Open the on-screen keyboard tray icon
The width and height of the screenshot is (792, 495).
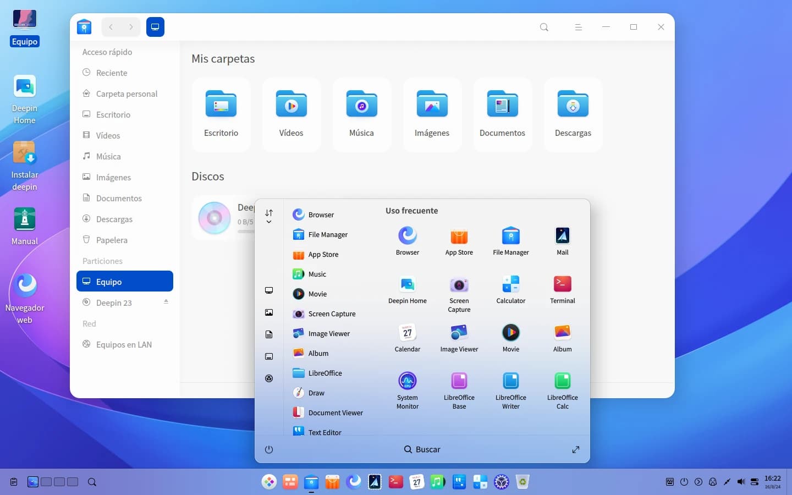(x=670, y=482)
